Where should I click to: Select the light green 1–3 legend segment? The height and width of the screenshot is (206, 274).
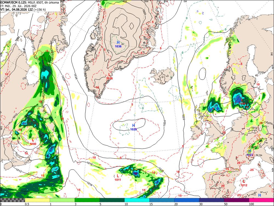(x=62, y=200)
